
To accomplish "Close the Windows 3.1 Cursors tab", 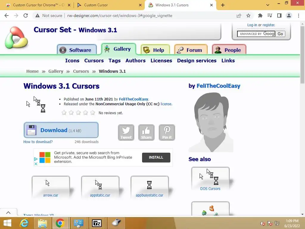I will point(211,5).
